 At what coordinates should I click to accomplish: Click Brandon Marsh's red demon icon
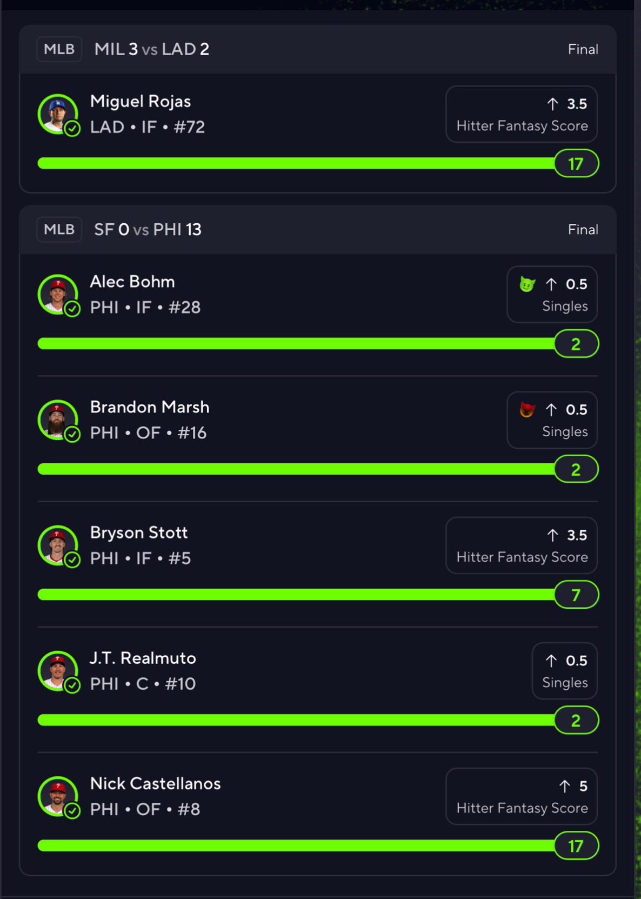pos(527,409)
